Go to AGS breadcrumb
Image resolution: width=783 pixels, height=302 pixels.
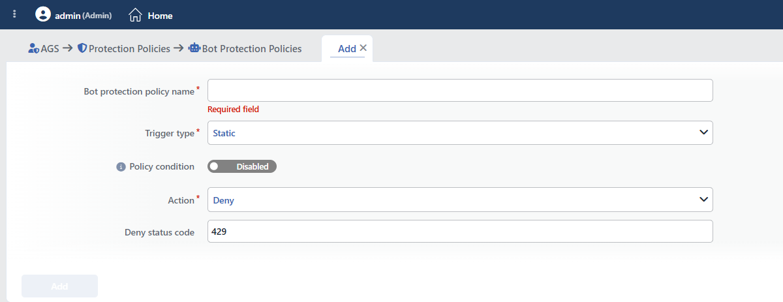point(50,48)
